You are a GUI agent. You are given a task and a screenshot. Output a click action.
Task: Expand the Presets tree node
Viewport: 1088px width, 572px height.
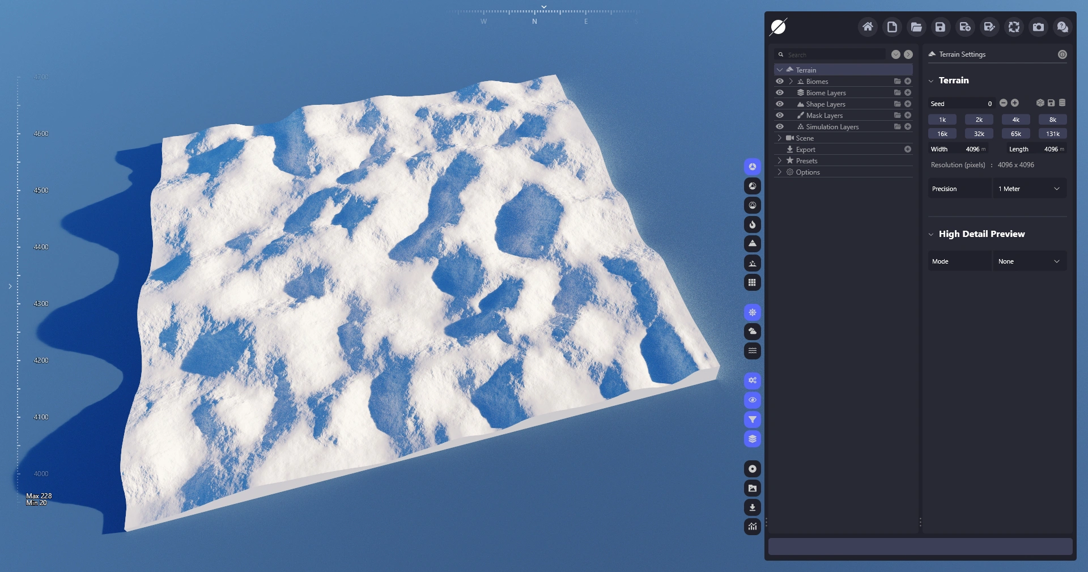(x=780, y=161)
